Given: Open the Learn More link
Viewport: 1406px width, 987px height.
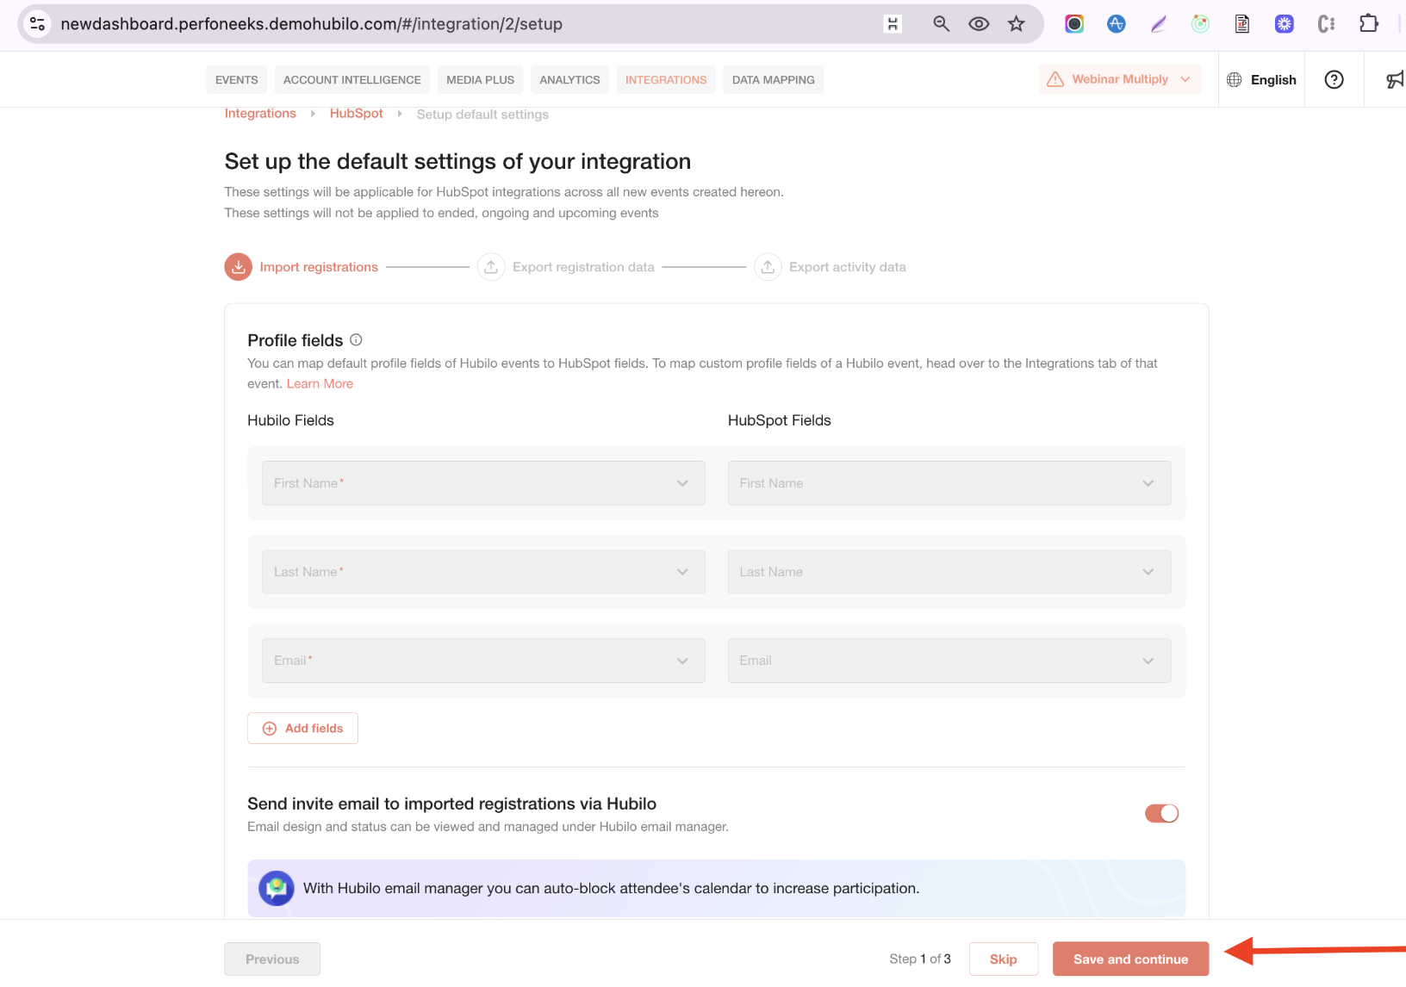Looking at the screenshot, I should coord(320,384).
